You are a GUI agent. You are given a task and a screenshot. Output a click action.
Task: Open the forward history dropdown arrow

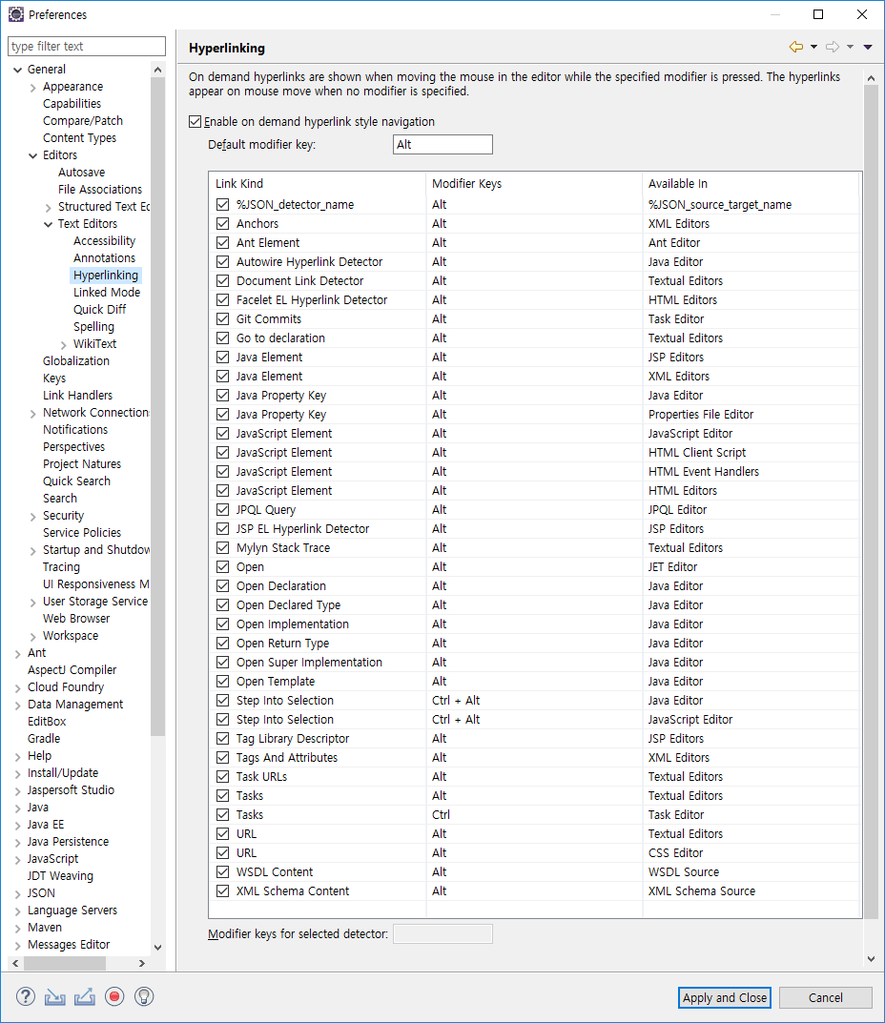pos(850,47)
